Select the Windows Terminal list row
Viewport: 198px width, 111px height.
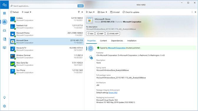47,56
